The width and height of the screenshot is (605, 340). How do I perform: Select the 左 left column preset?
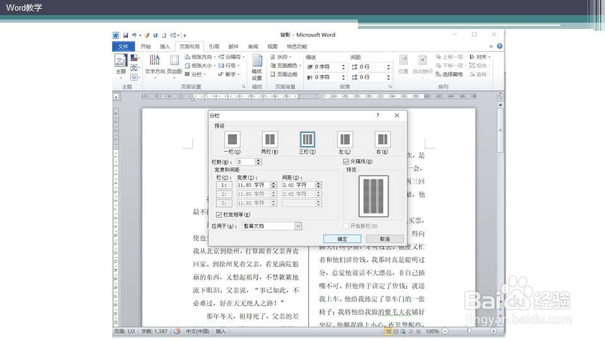point(345,140)
